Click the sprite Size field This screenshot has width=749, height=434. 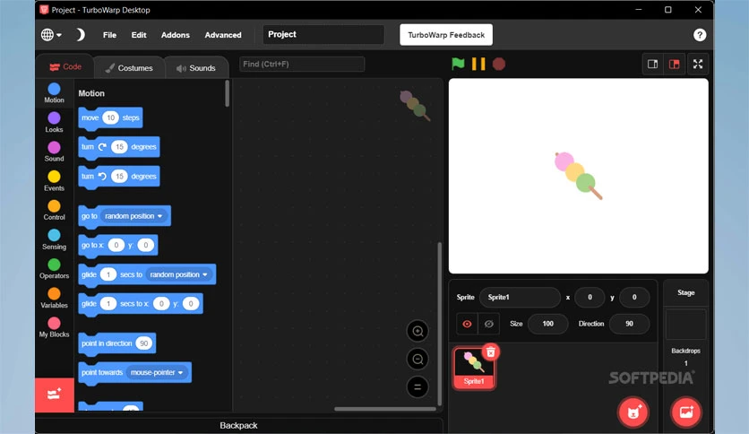tap(548, 324)
